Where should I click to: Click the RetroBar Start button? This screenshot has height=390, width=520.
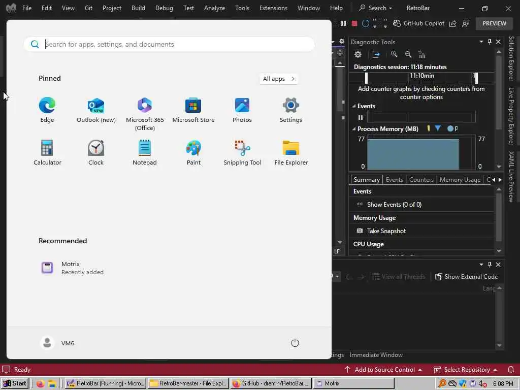coord(15,383)
